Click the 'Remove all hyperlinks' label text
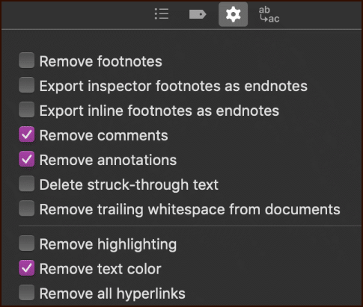The image size is (363, 307). click(112, 294)
